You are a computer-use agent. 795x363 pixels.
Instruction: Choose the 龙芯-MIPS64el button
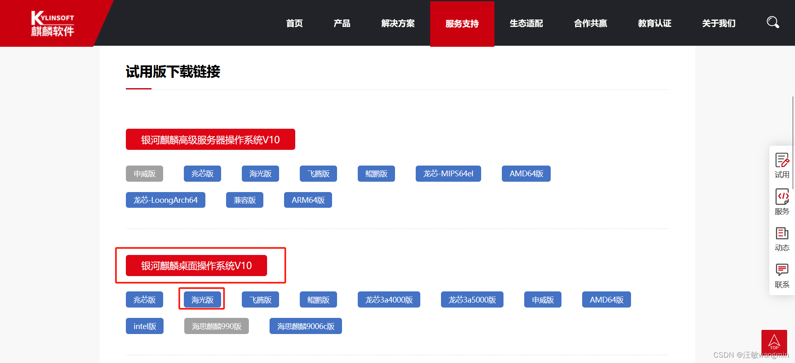pos(448,174)
